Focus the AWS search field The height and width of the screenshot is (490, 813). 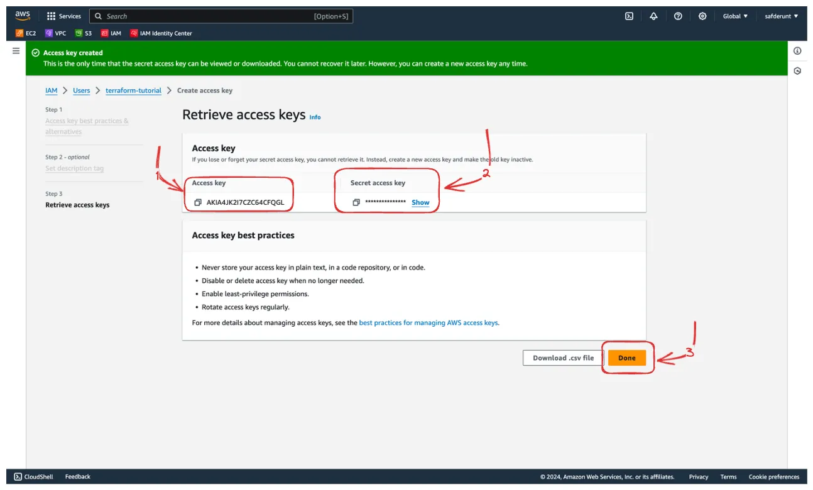(x=221, y=16)
